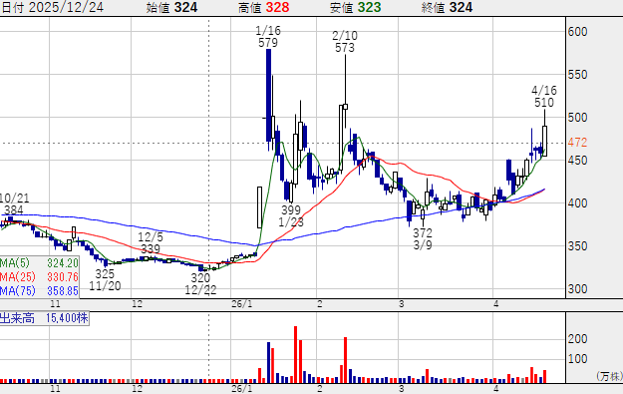The height and width of the screenshot is (394, 623).
Task: Click the 出来高 15,400株 volume label
Action: coord(44,318)
